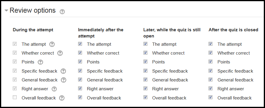Click help icon next to The attempt
This screenshot has width=265, height=108.
pyautogui.click(x=52, y=44)
